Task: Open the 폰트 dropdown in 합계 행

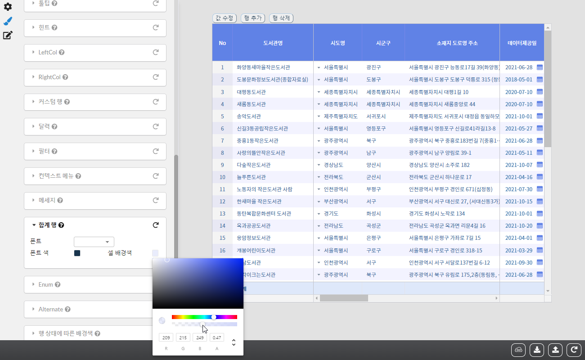Action: click(94, 242)
